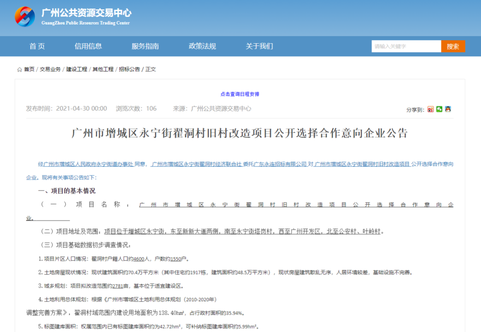Go to 招标公告 breadcrumb link
Screen dimensions: 481x332
[129, 70]
